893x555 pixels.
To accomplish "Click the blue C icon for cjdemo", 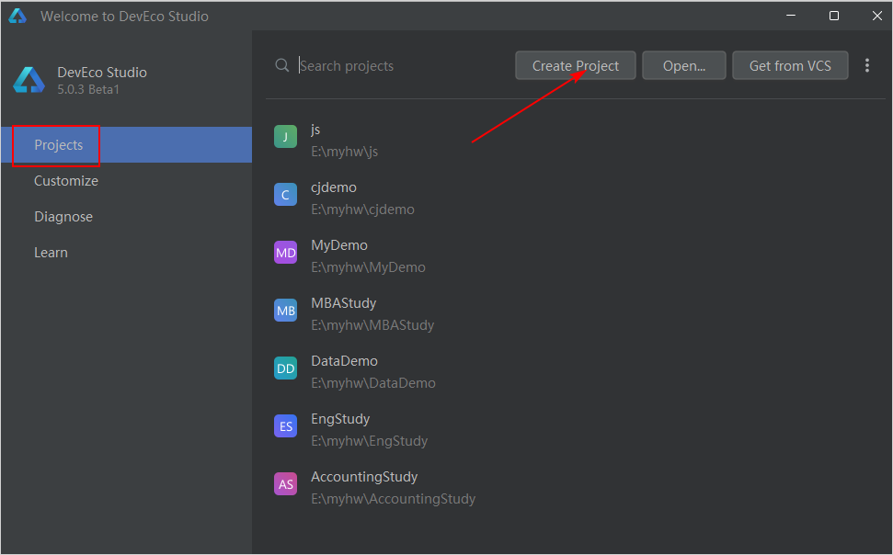I will point(285,195).
